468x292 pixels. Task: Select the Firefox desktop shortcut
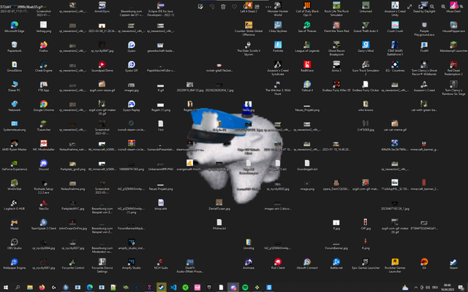(44, 47)
